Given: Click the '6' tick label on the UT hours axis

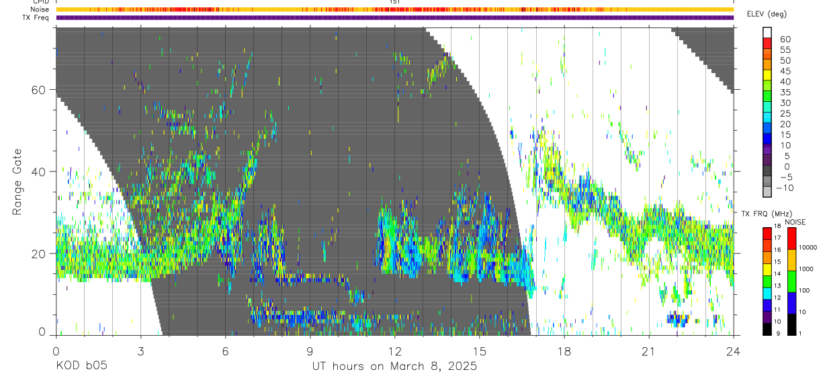Looking at the screenshot, I should [225, 351].
